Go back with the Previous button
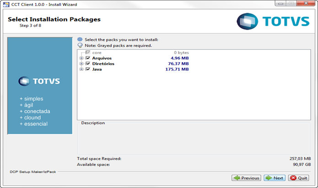Screen dimensions: 318x188 pos(246,178)
